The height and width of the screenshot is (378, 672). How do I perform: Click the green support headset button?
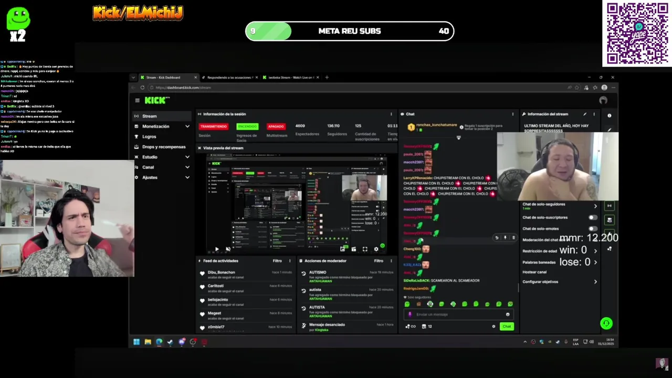coord(606,323)
